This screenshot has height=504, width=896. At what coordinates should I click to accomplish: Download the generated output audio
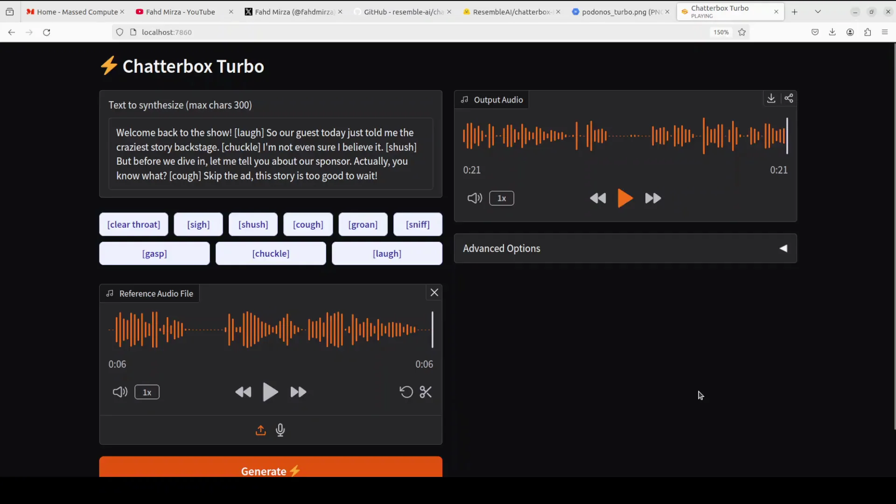click(771, 98)
